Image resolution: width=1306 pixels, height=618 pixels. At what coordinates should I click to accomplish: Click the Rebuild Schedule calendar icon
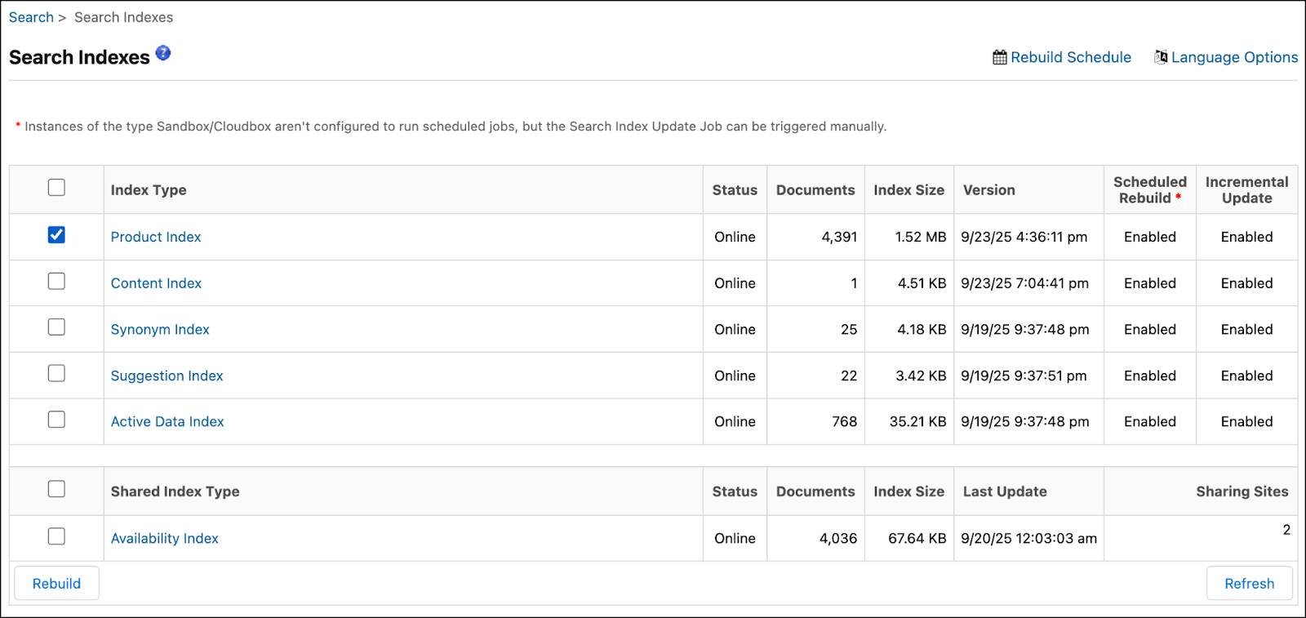coord(999,57)
